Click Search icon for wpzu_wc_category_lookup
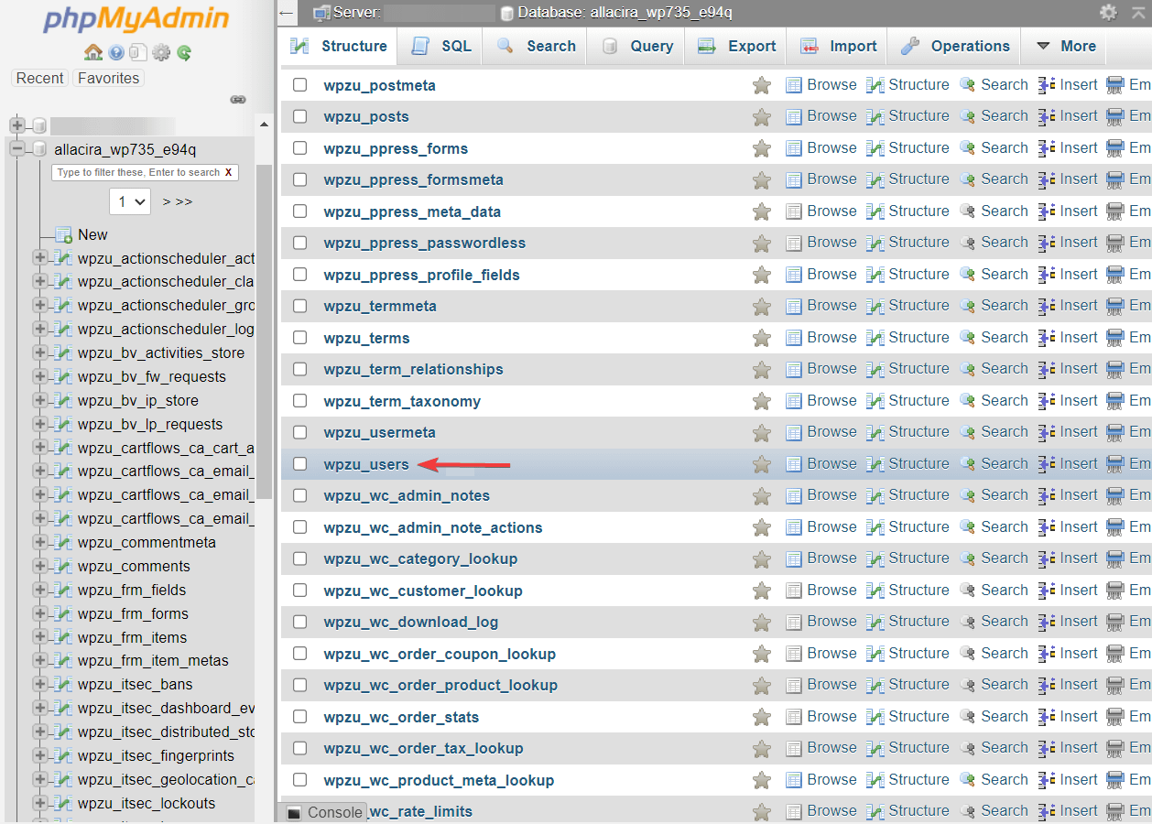The image size is (1152, 824). pos(968,558)
